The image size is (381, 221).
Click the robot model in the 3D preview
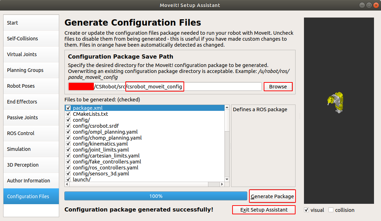[x=335, y=102]
